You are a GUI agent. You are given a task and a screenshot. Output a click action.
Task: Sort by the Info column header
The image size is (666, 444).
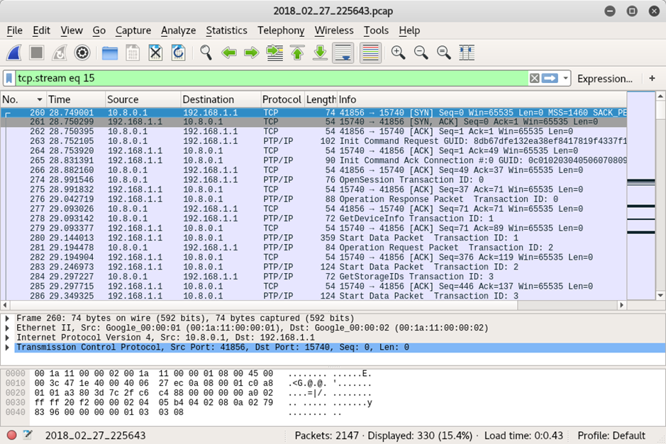point(482,99)
